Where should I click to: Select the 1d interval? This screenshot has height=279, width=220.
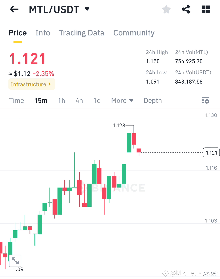(97, 101)
